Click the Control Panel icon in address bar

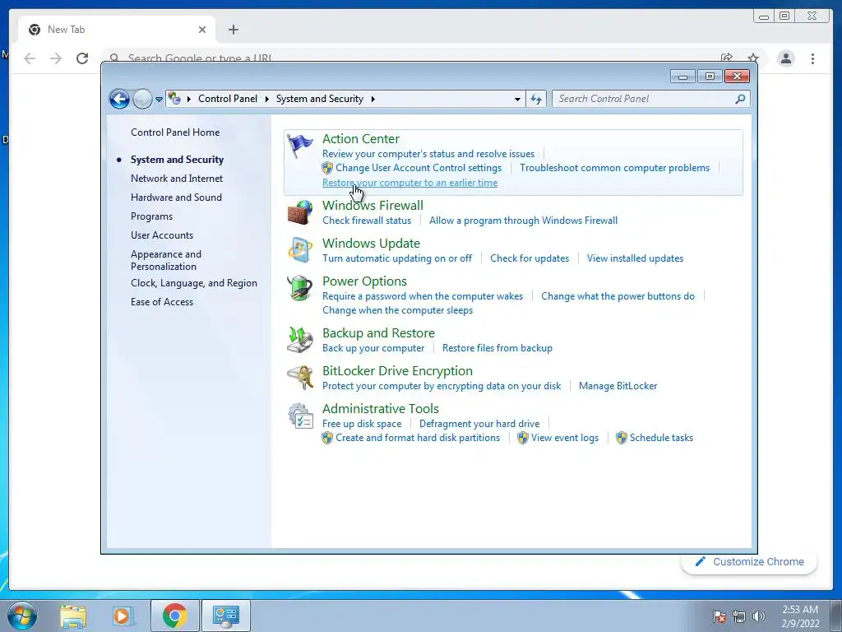point(174,99)
